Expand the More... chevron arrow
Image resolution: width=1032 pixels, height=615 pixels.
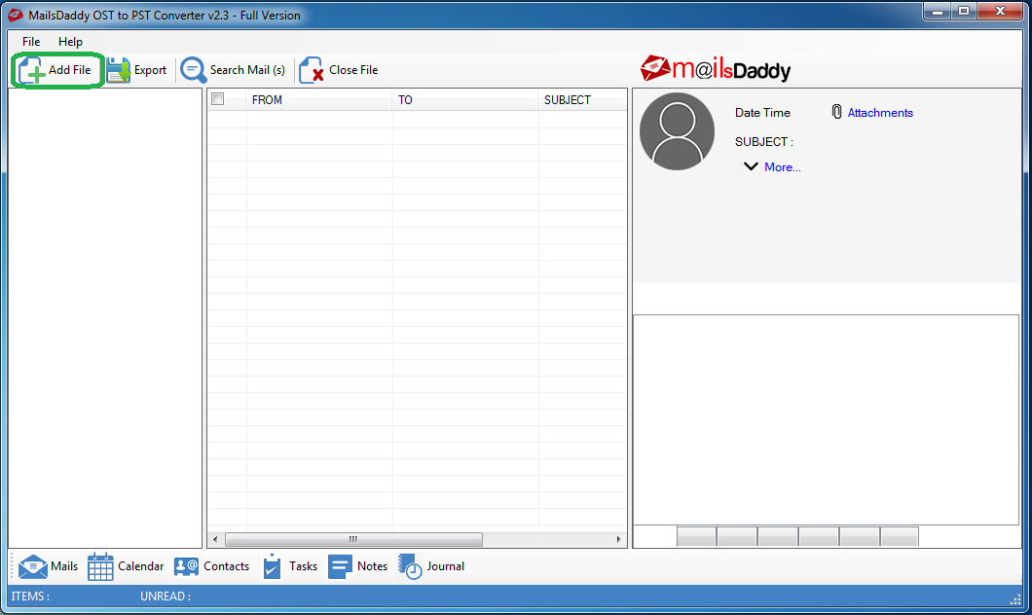pyautogui.click(x=751, y=166)
